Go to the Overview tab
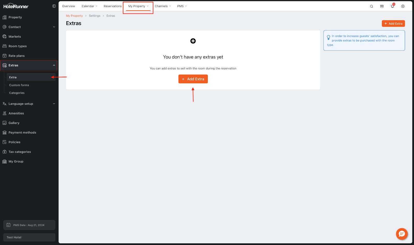This screenshot has height=245, width=414. click(69, 6)
